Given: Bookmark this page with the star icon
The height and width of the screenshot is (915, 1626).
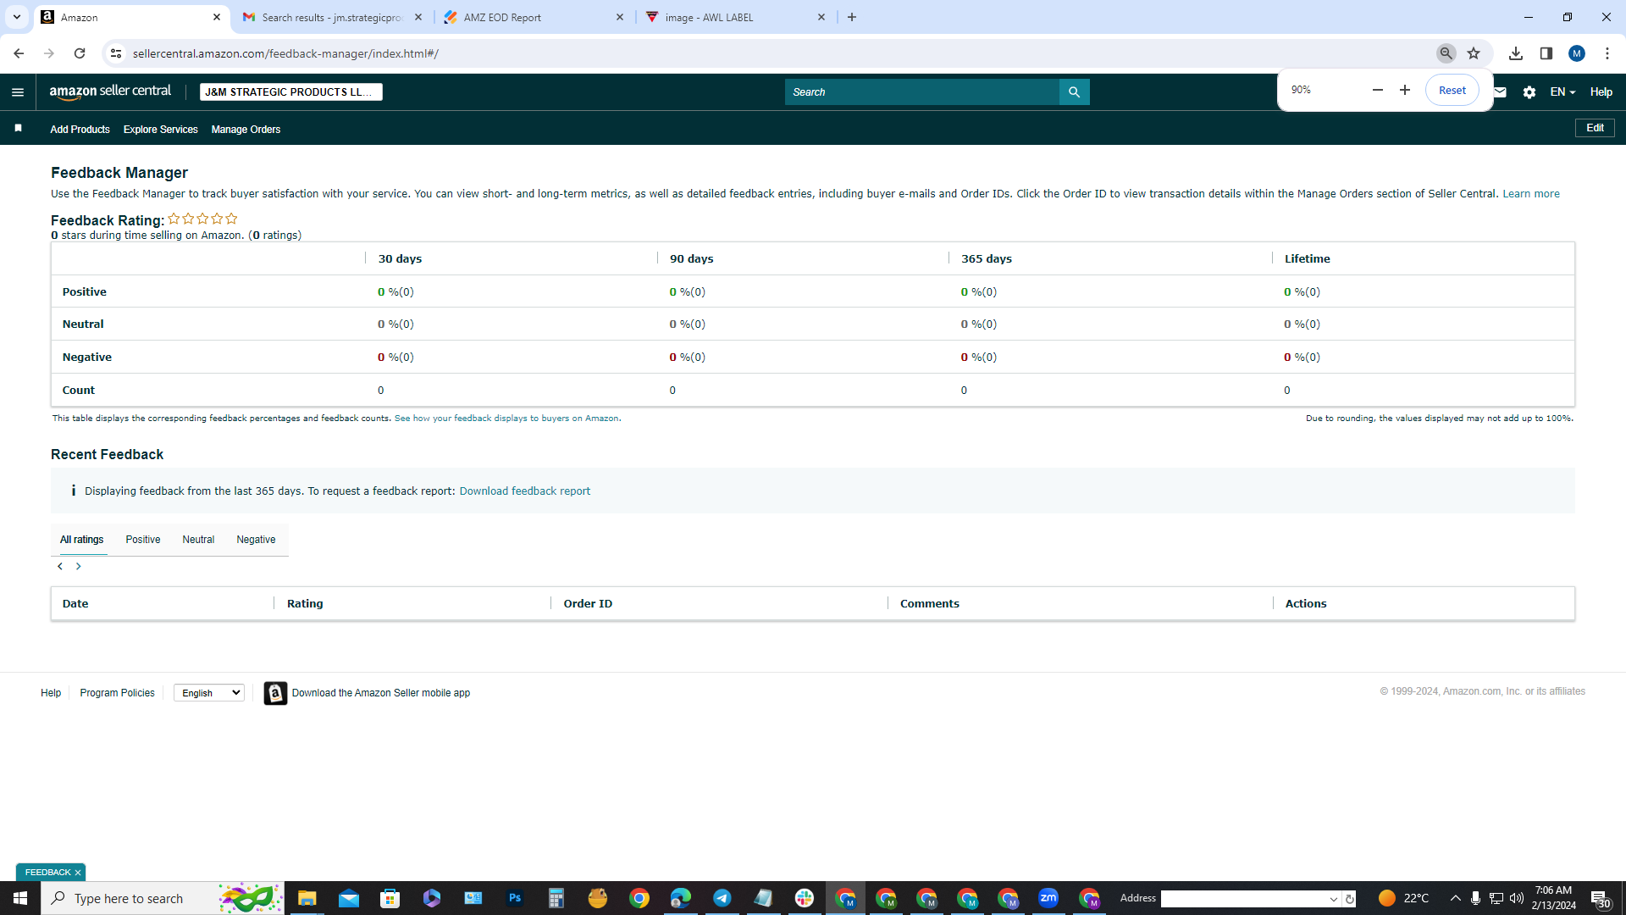Looking at the screenshot, I should pyautogui.click(x=1474, y=53).
